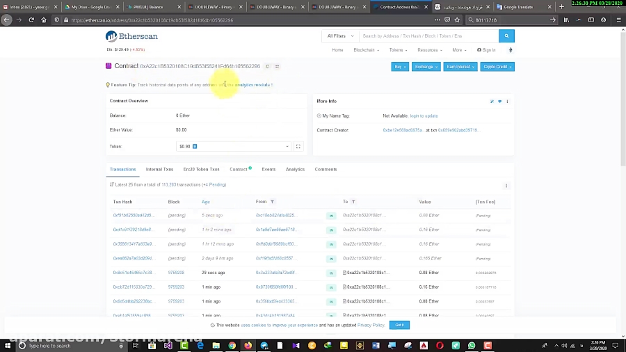Click the blue search magnifier button
626x352 pixels.
tap(506, 36)
